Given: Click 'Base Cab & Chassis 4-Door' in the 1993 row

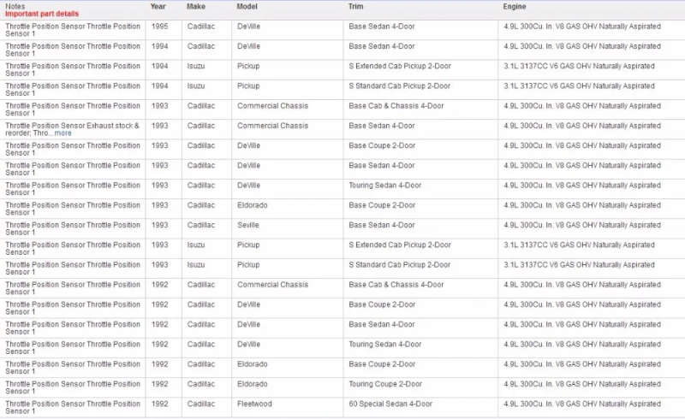Looking at the screenshot, I should pyautogui.click(x=396, y=106).
